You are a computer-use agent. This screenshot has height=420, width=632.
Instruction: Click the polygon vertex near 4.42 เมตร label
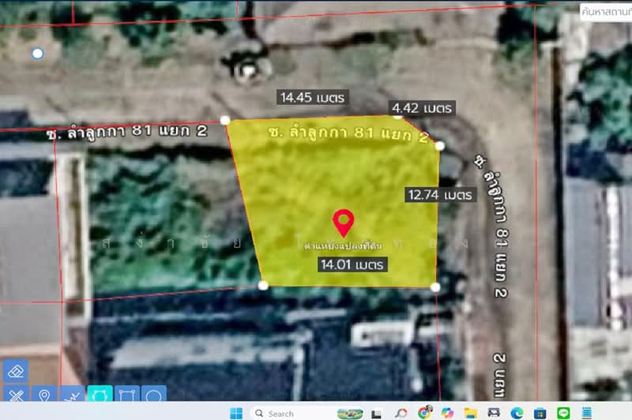click(398, 116)
